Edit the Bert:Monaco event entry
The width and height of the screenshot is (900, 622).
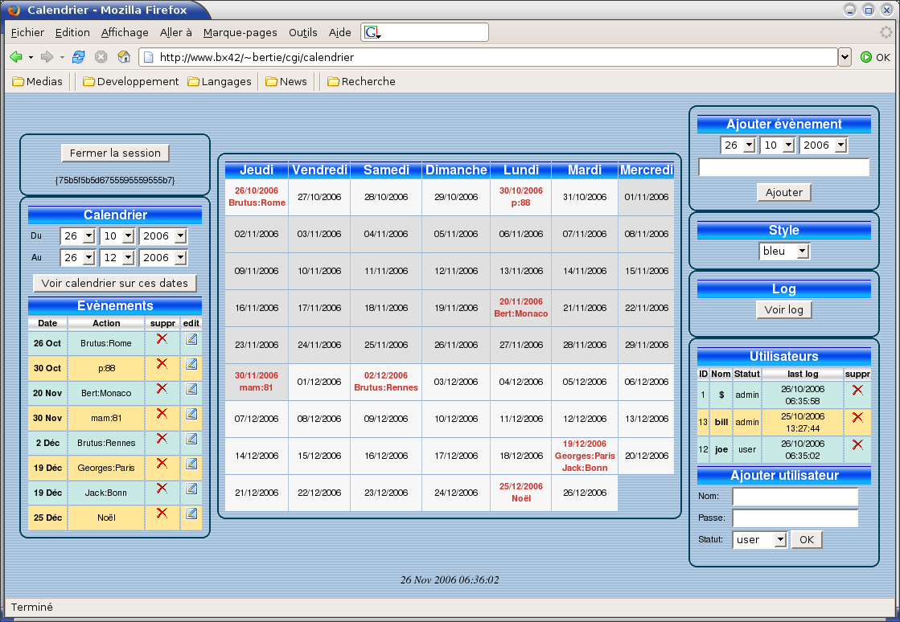(x=191, y=389)
